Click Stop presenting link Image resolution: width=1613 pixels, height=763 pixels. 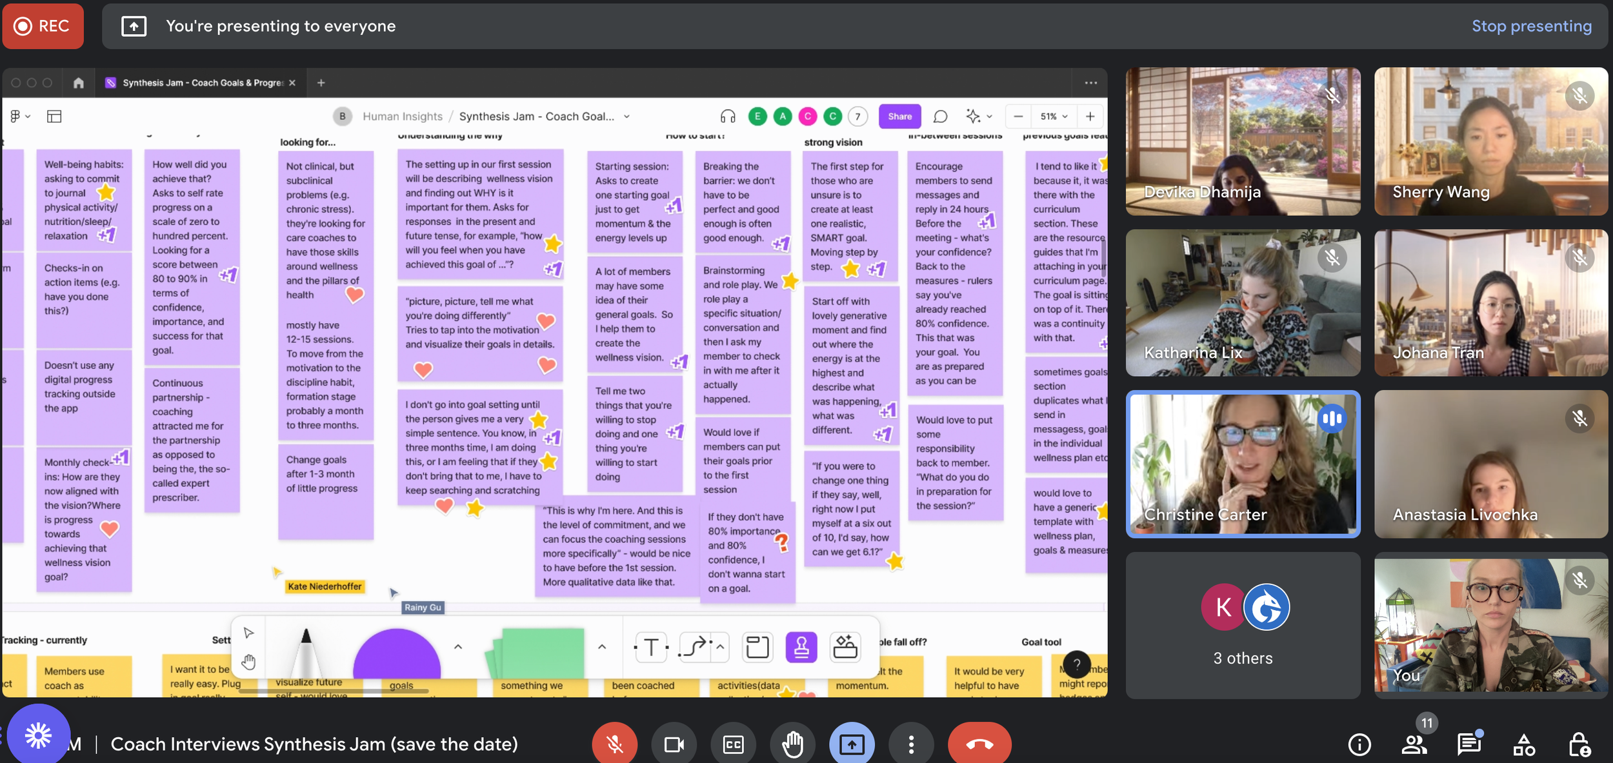(1531, 26)
